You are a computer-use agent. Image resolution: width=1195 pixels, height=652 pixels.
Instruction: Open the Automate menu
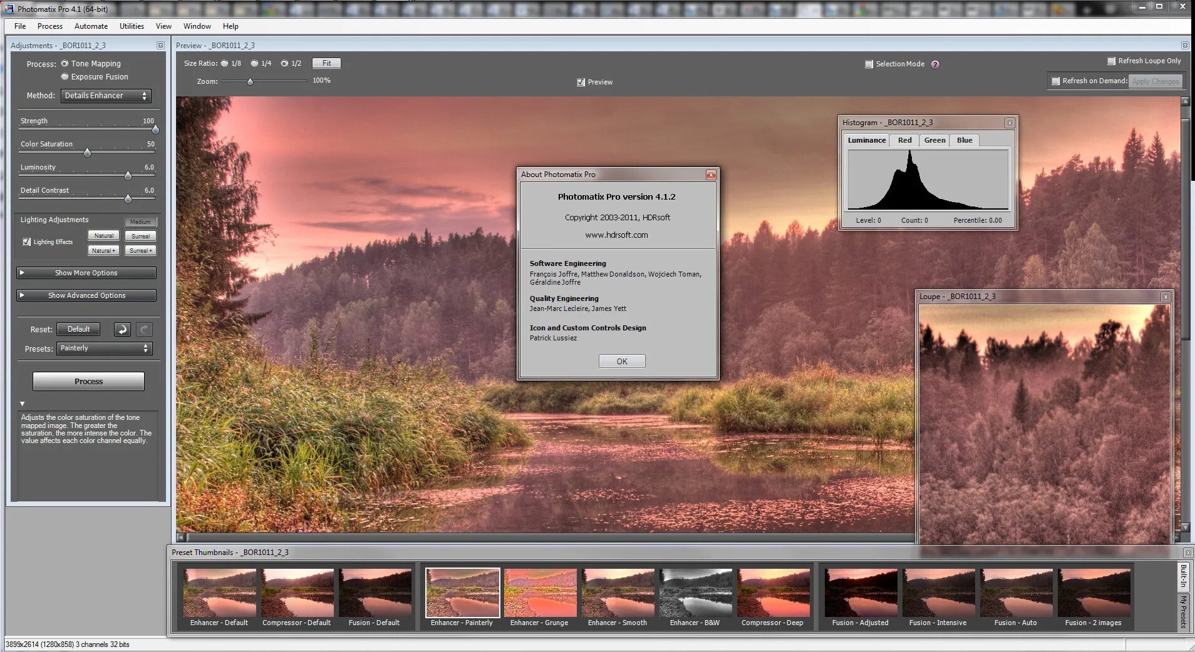[91, 26]
